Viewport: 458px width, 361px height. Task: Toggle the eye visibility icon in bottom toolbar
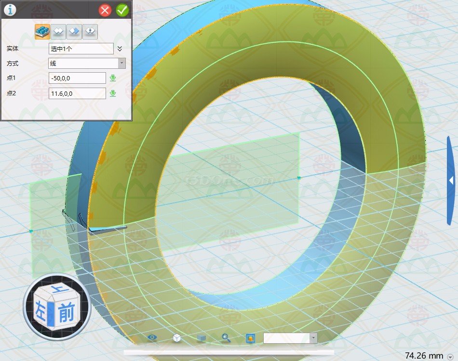(152, 338)
